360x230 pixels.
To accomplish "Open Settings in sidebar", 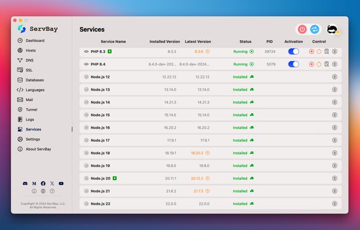I will coord(29,140).
